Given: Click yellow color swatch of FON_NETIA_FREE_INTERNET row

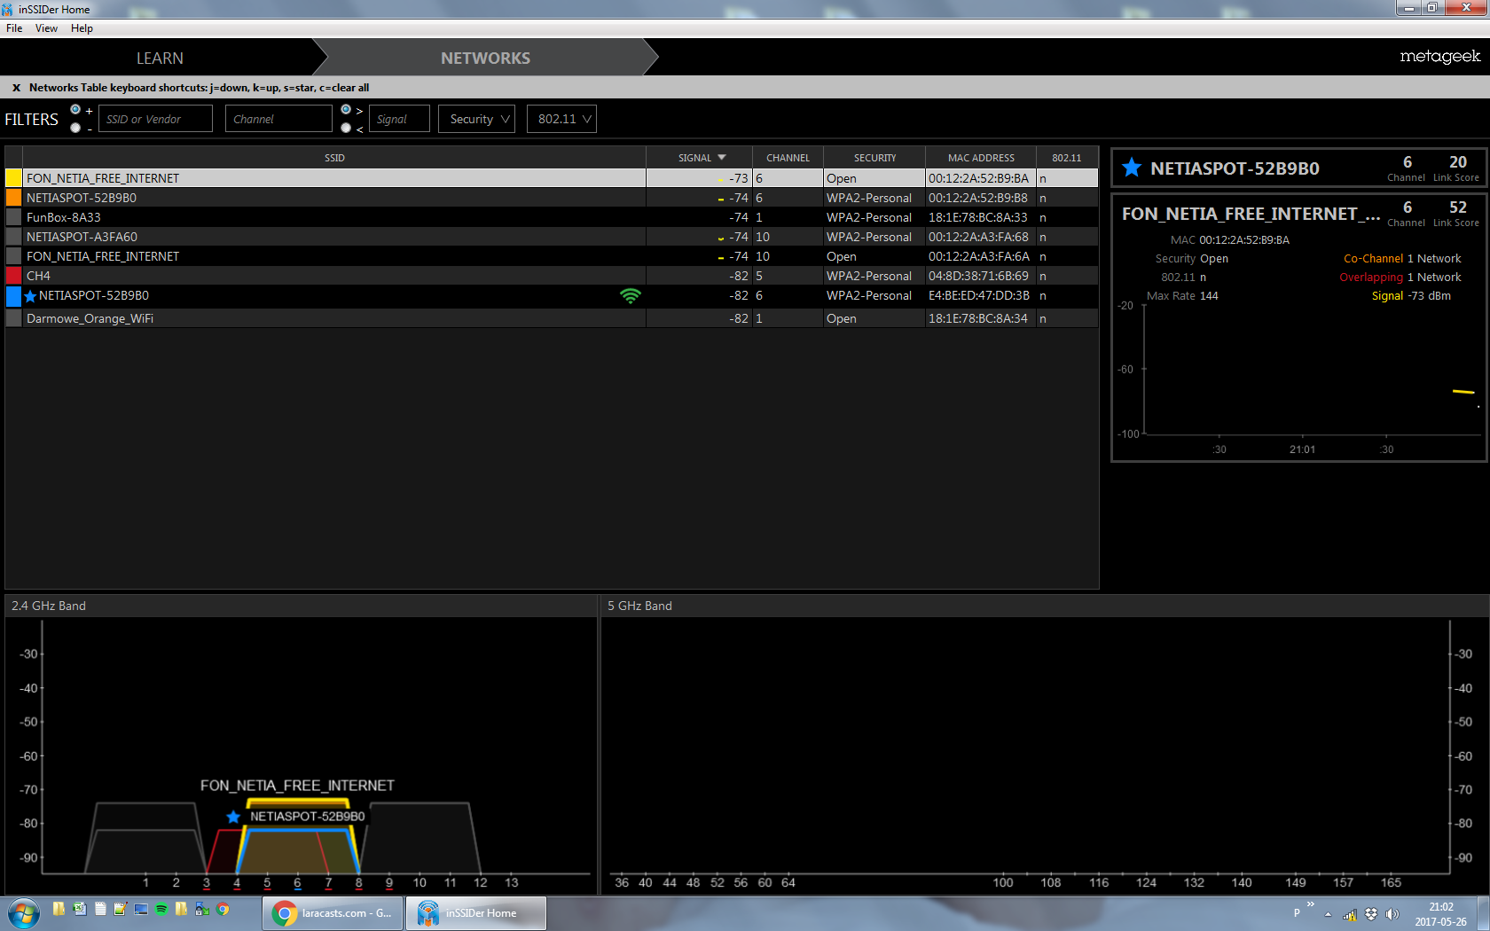Looking at the screenshot, I should (x=14, y=178).
